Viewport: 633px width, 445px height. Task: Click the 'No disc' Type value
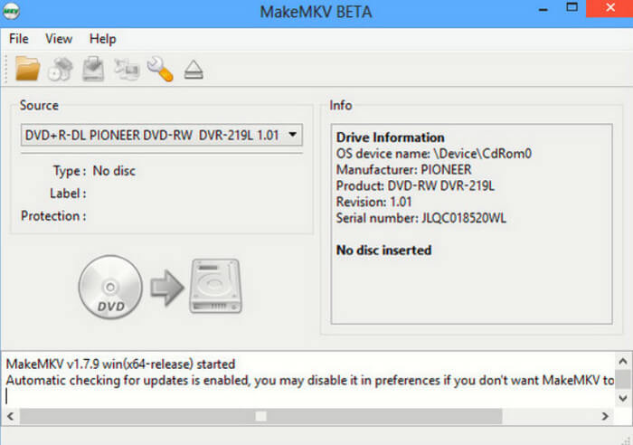click(x=114, y=171)
